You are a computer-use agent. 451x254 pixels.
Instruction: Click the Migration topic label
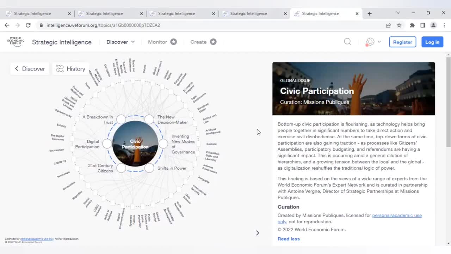pos(77,195)
